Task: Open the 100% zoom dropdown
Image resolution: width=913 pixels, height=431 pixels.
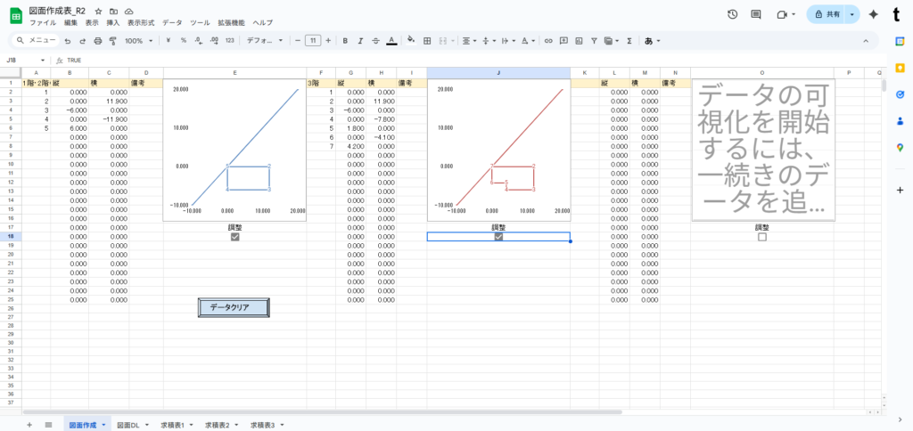Action: coord(137,41)
